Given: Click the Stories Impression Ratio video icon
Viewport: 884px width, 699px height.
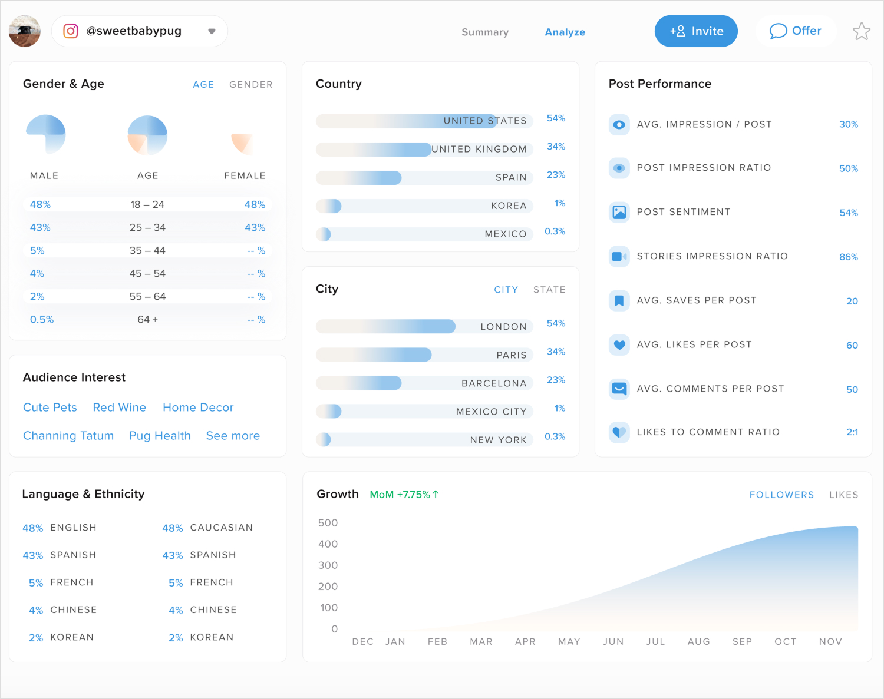Looking at the screenshot, I should 619,256.
